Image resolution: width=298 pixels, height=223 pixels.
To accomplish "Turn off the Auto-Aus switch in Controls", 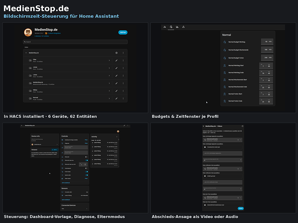I will [x=86, y=161].
